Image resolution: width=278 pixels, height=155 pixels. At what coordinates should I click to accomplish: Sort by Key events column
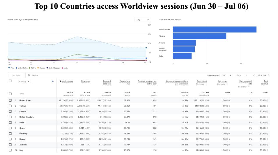point(222,81)
